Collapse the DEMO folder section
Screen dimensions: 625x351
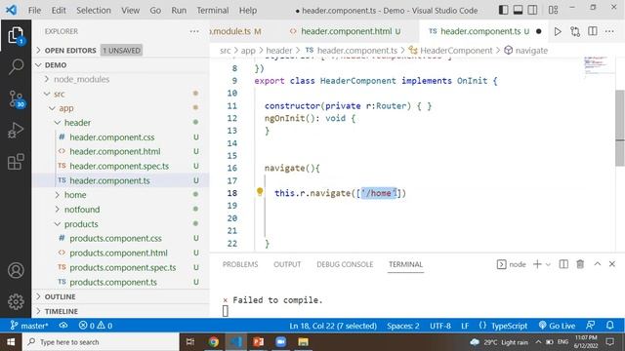tap(121, 65)
